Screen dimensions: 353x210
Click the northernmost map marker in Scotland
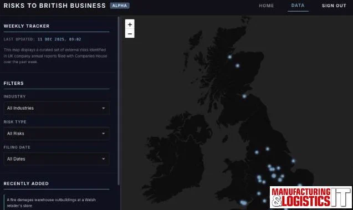click(x=229, y=57)
